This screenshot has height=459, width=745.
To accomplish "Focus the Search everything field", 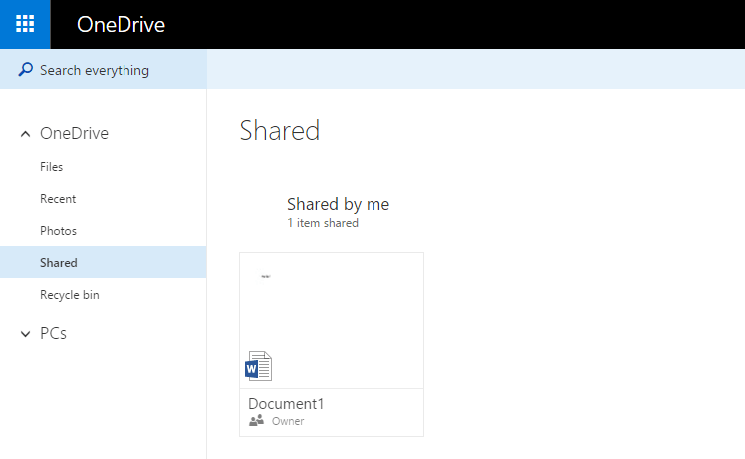I will [104, 70].
